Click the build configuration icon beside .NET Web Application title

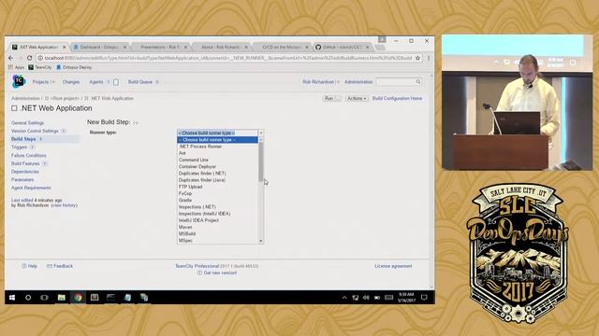[x=14, y=108]
